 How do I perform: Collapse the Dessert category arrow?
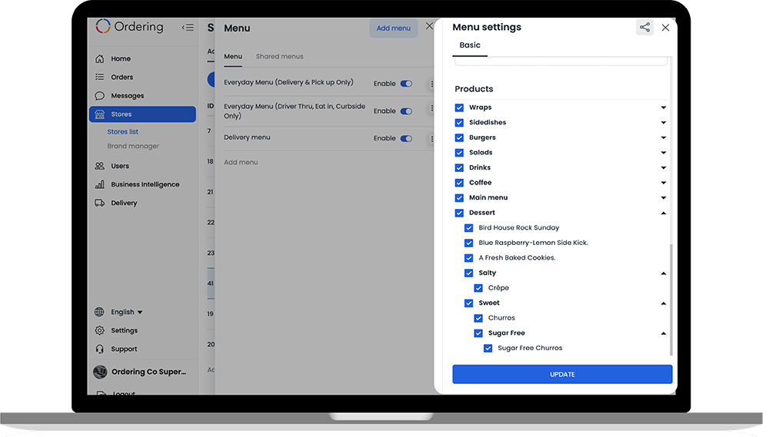click(x=663, y=213)
